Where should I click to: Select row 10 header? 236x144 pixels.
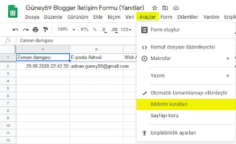pos(8,125)
